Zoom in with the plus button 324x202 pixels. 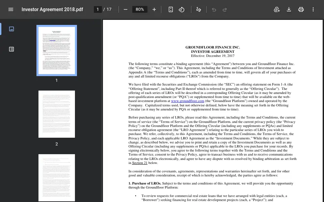154,9
